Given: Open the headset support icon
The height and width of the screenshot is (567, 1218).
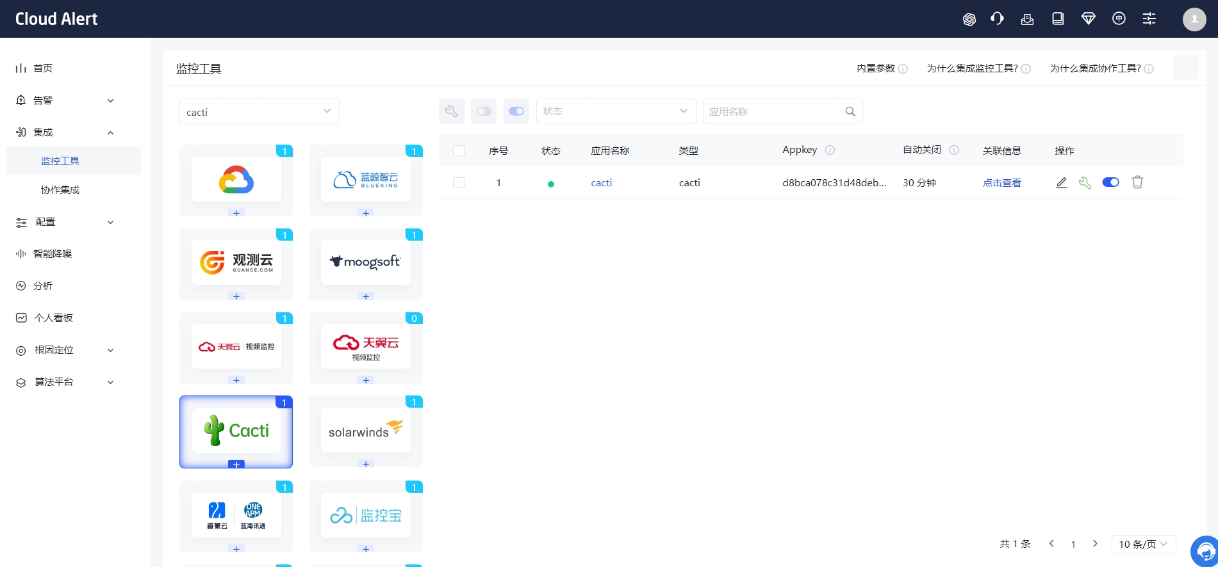Looking at the screenshot, I should [997, 19].
